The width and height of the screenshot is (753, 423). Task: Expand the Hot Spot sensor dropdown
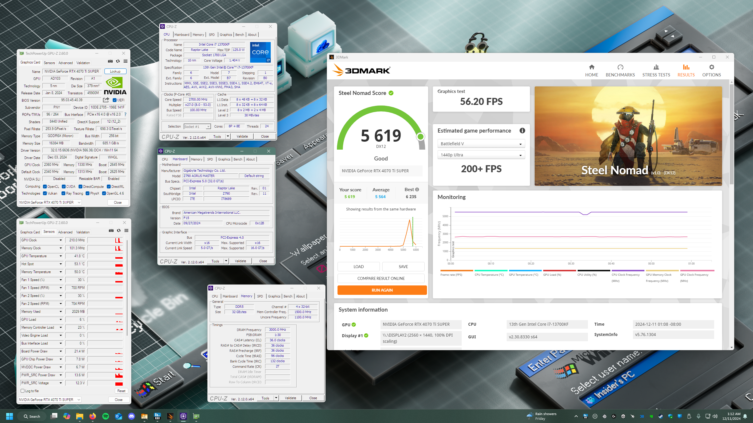pyautogui.click(x=61, y=264)
